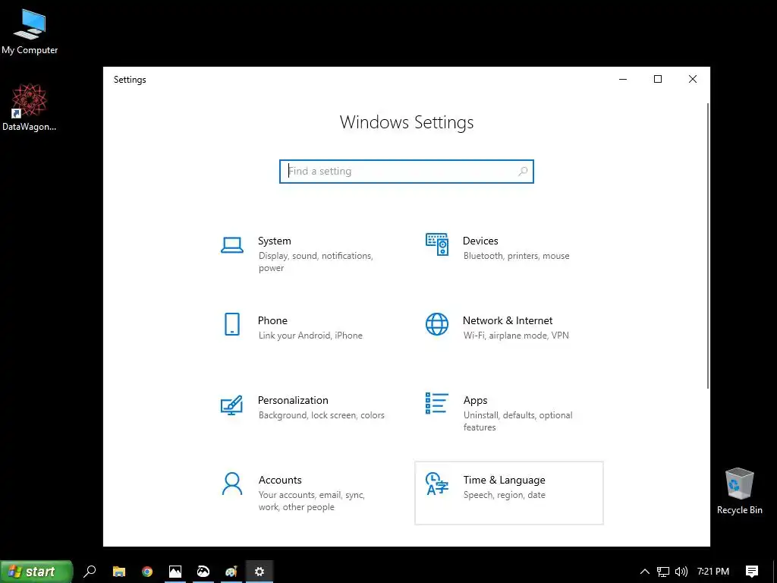Viewport: 777px width, 583px height.
Task: Click 'Uninstall, defaults, optional features' text
Action: (517, 421)
